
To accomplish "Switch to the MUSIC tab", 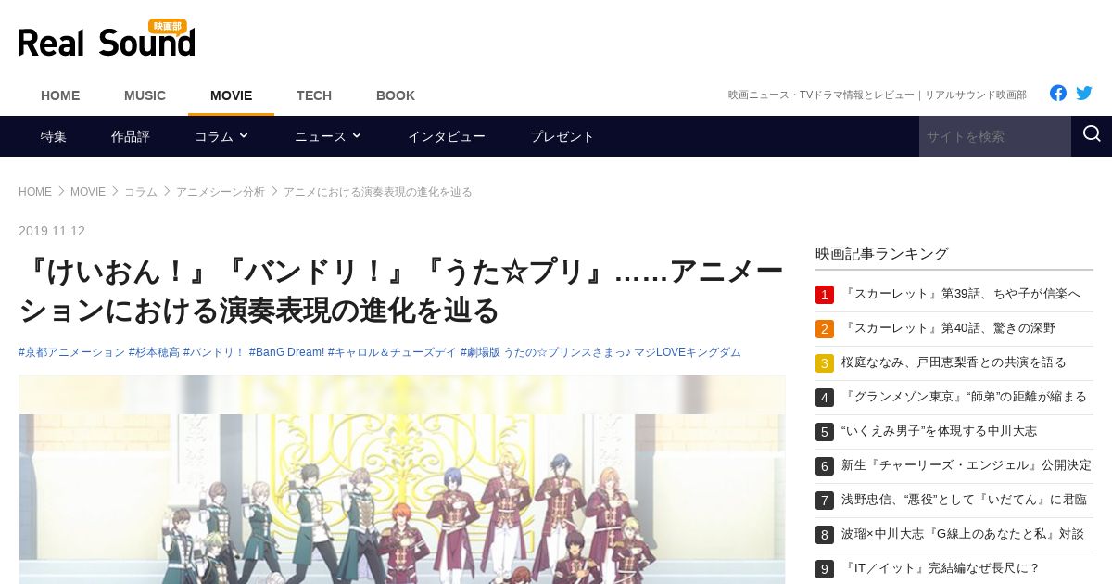I will (x=145, y=95).
